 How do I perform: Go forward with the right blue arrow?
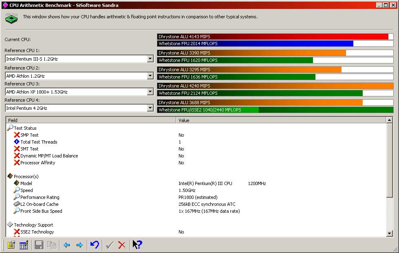[x=79, y=245]
